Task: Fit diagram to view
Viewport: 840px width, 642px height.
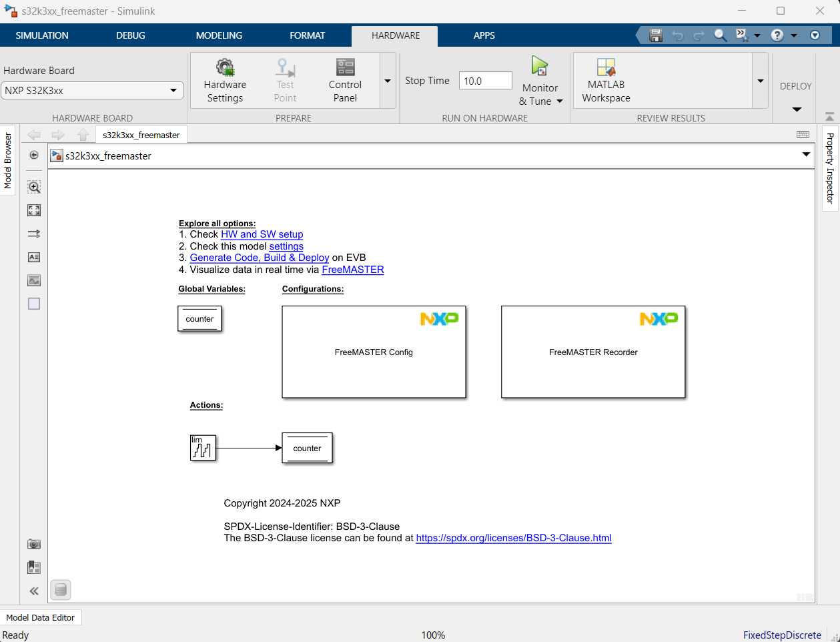Action: pos(34,210)
